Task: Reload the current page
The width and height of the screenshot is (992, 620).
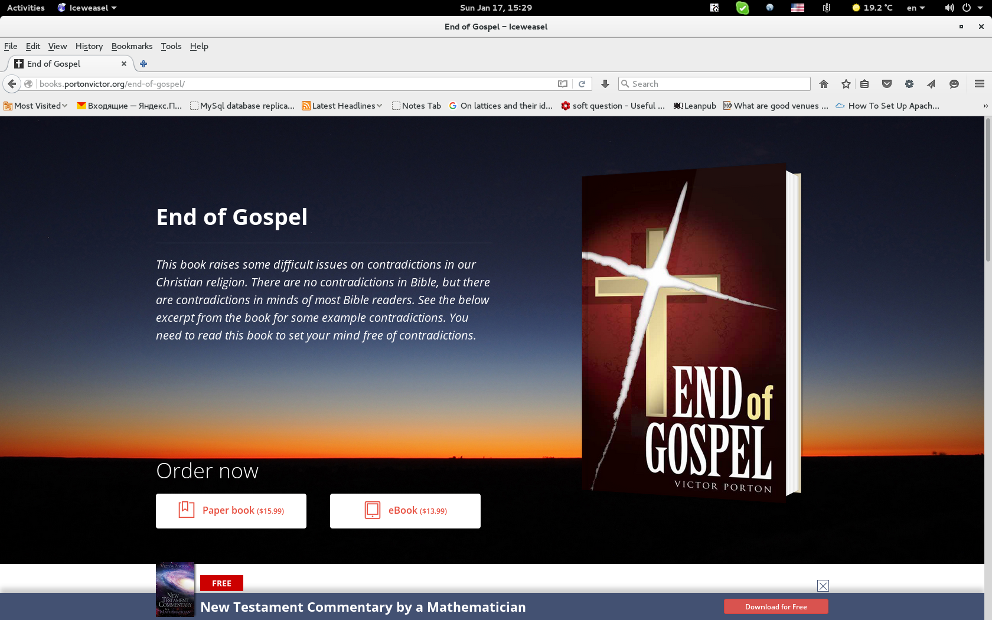Action: [x=582, y=84]
